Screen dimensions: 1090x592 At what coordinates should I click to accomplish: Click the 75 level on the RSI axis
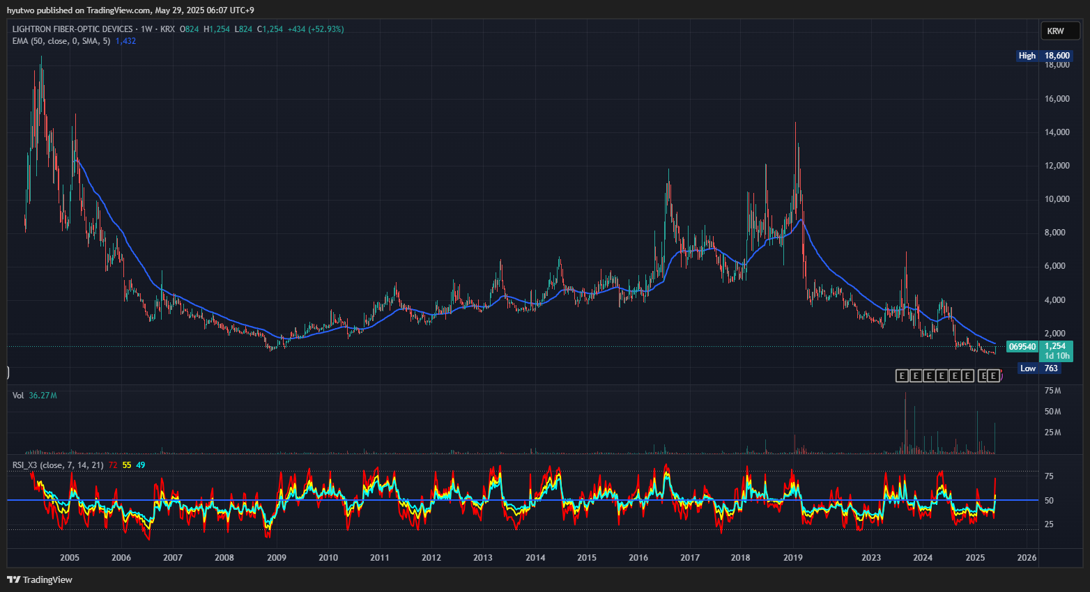pyautogui.click(x=1049, y=476)
